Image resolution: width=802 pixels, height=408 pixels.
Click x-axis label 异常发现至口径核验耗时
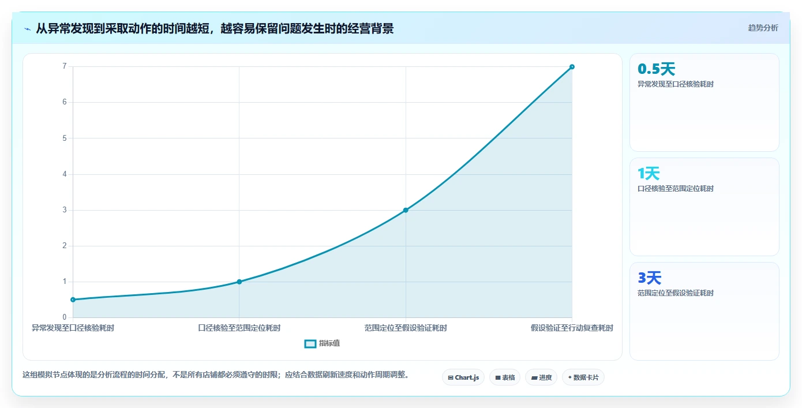(73, 328)
